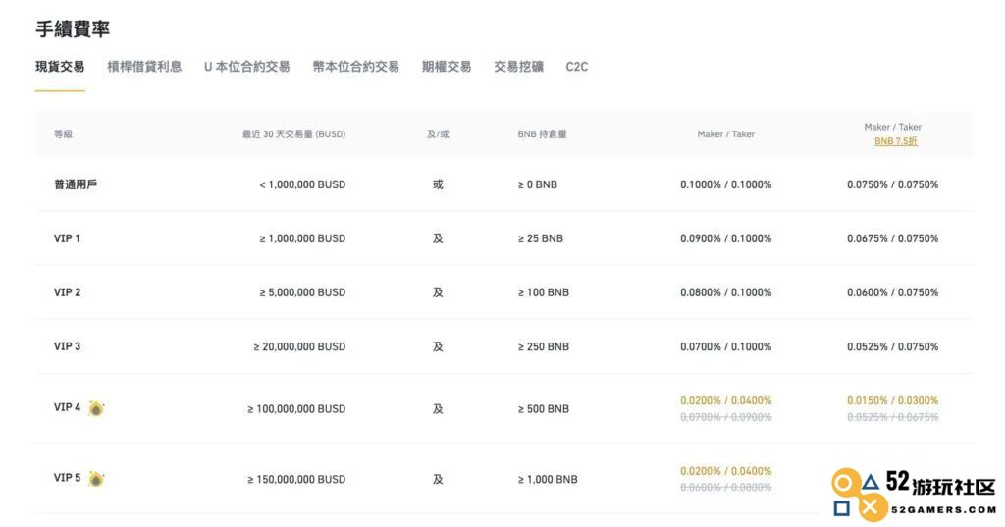Select the ≥ 500 BNB cell
The height and width of the screenshot is (527, 1005).
click(544, 409)
